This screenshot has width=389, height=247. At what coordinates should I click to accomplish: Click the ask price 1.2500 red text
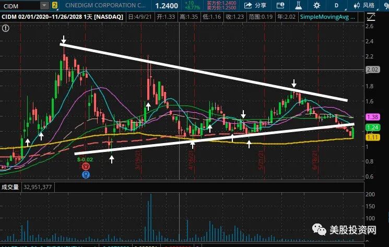(x=221, y=8)
